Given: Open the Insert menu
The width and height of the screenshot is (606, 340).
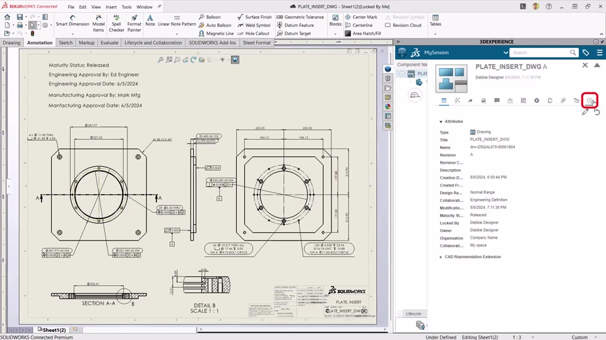Looking at the screenshot, I should tap(111, 7).
